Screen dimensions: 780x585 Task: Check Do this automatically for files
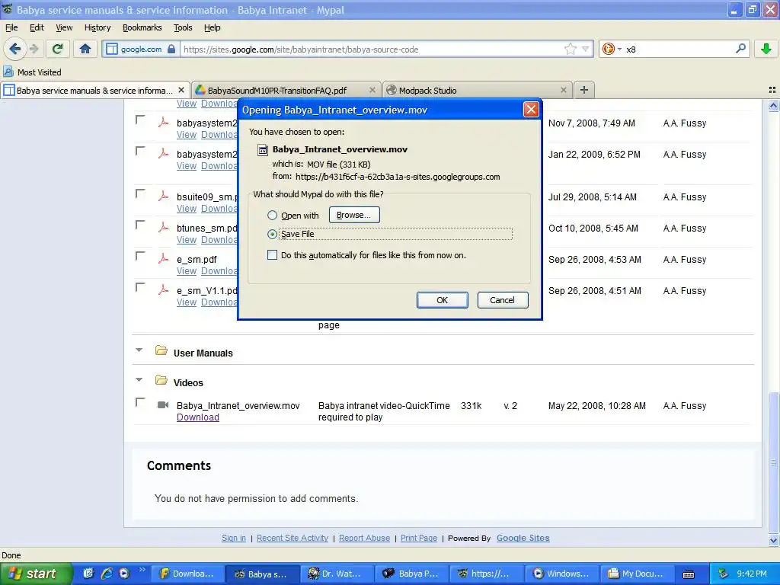coord(272,255)
